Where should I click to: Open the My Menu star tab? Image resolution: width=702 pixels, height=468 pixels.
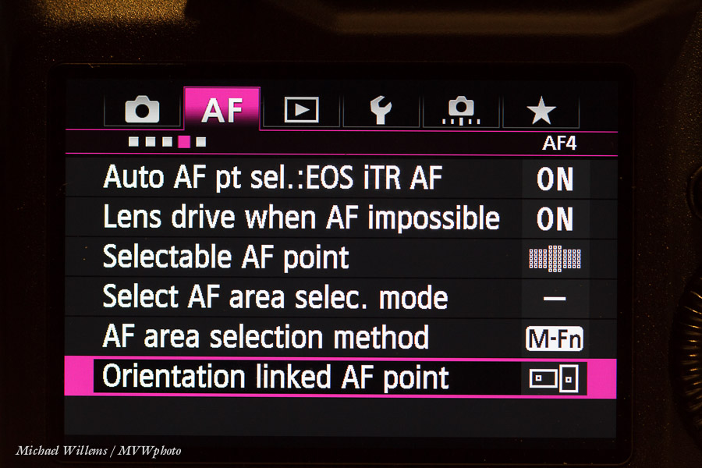[x=541, y=110]
